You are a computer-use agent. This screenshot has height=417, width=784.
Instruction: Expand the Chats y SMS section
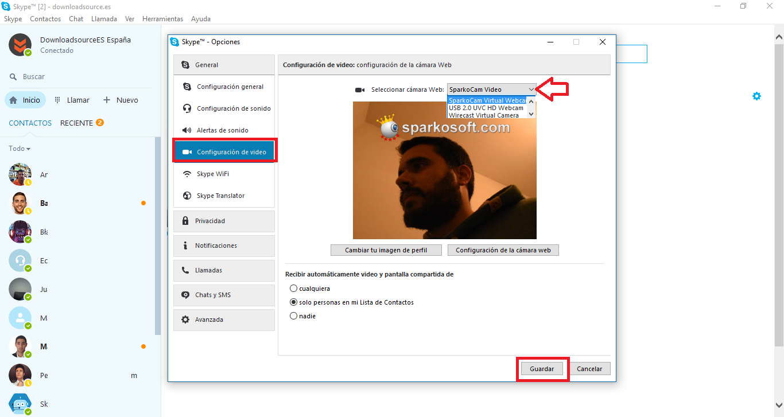(x=224, y=295)
